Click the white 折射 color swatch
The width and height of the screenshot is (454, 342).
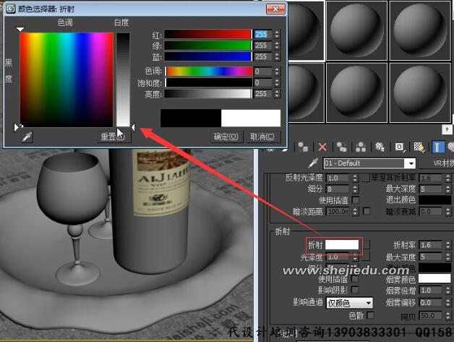point(343,245)
